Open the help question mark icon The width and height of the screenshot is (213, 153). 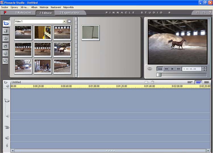(x=210, y=13)
